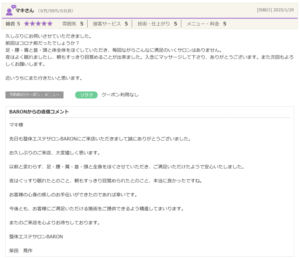Click the マキ様 greeting in reply

(x=16, y=125)
